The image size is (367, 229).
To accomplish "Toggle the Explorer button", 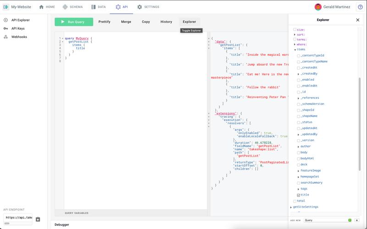I will 189,22.
